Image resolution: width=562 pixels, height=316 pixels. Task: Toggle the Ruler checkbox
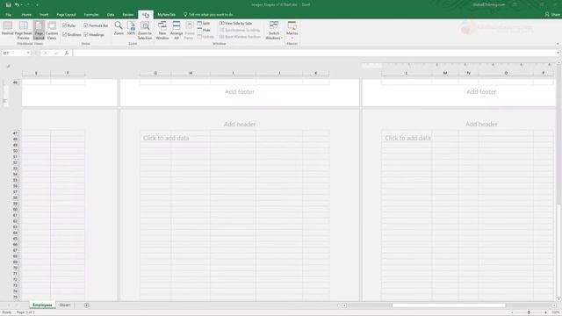[68, 25]
